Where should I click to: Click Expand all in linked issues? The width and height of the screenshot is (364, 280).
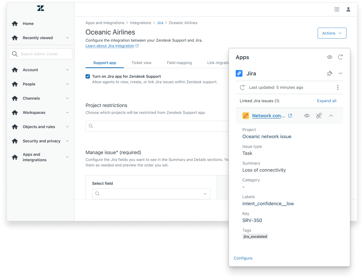(x=326, y=101)
